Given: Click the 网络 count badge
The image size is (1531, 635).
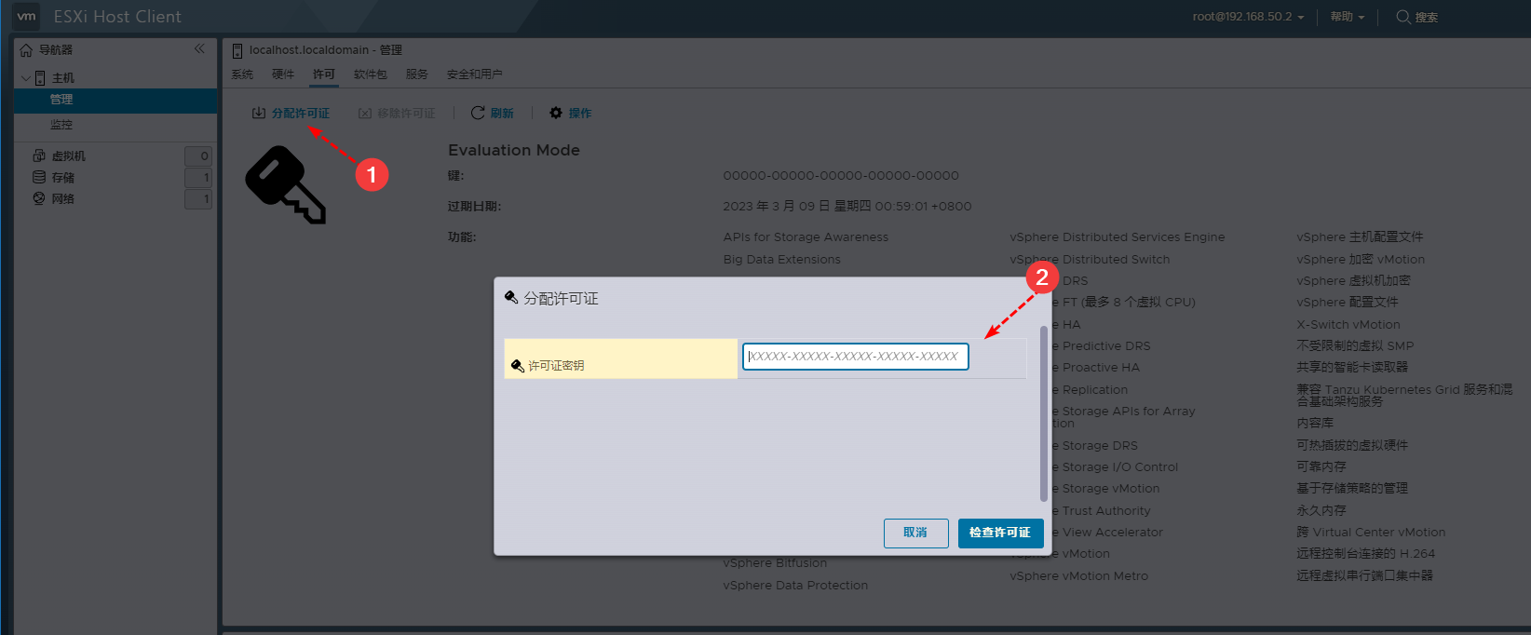Looking at the screenshot, I should click(198, 199).
